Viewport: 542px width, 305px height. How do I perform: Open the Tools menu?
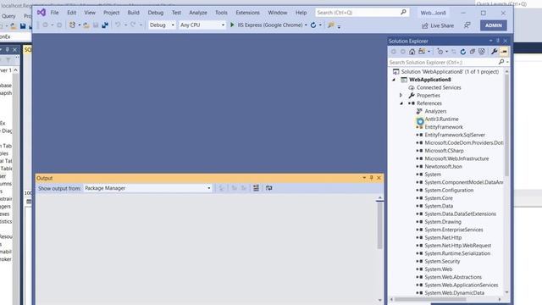tap(221, 13)
